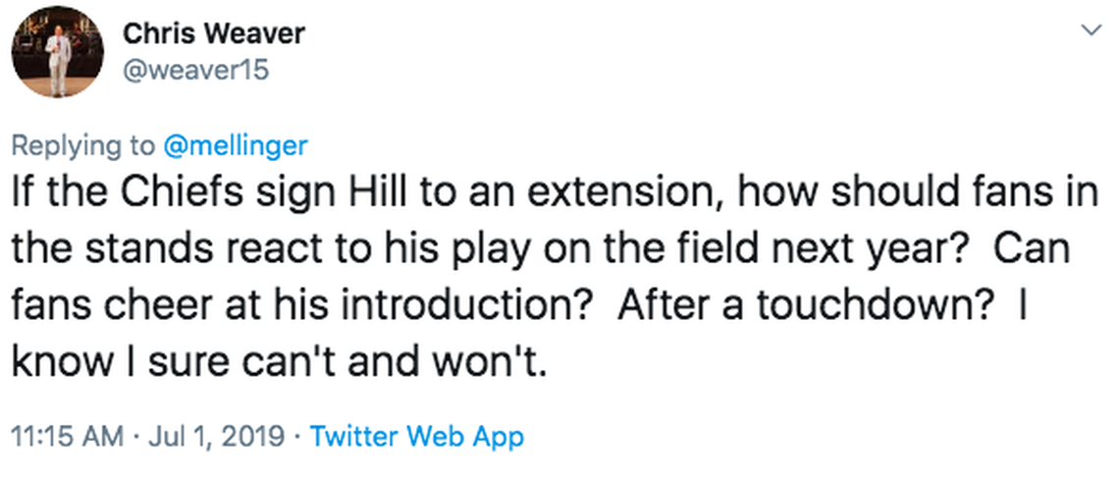Image resolution: width=1119 pixels, height=482 pixels.
Task: Click the Twitter Web App source link
Action: (x=416, y=436)
